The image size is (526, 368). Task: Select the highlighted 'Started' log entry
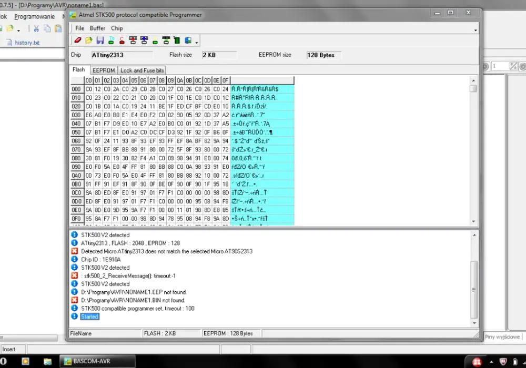(x=89, y=316)
